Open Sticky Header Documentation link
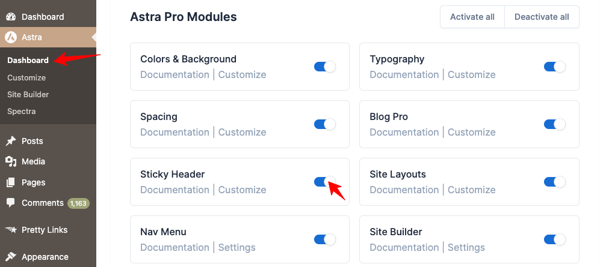Screen dimensions: 609x267 (175, 190)
